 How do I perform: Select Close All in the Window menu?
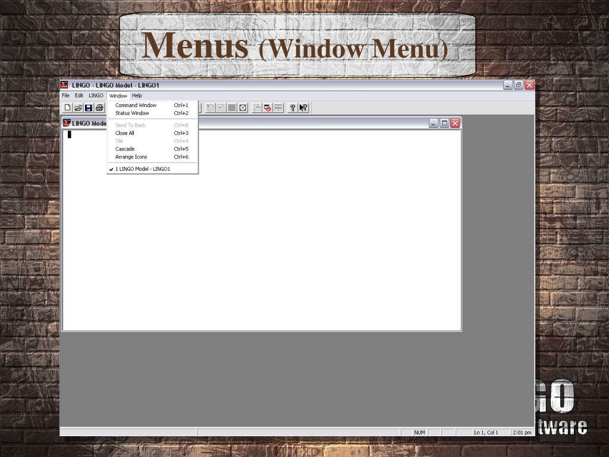[152, 133]
